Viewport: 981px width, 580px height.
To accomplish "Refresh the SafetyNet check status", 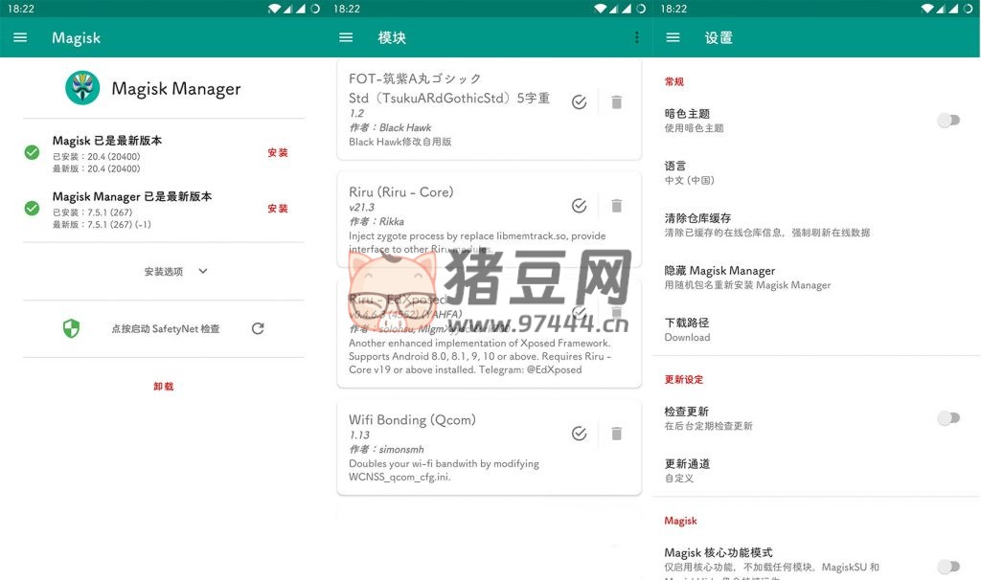I will pyautogui.click(x=258, y=328).
